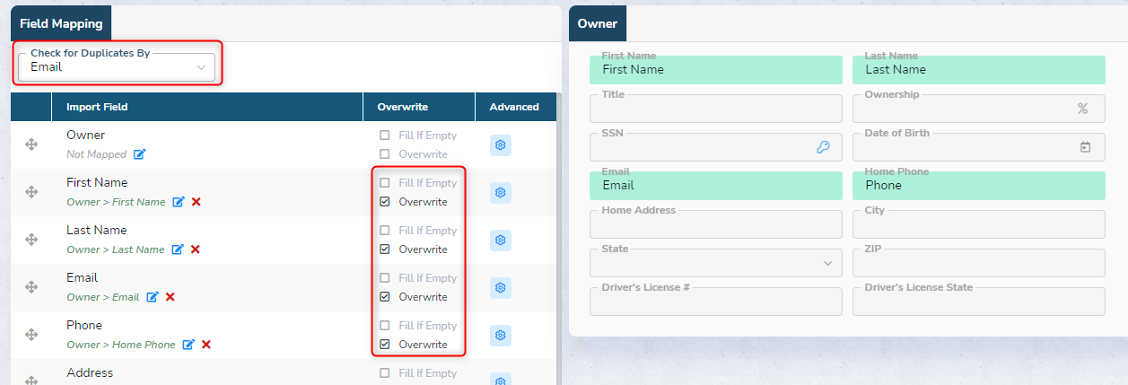The height and width of the screenshot is (385, 1128).
Task: Check Fill If Empty for Email row
Action: 385,278
